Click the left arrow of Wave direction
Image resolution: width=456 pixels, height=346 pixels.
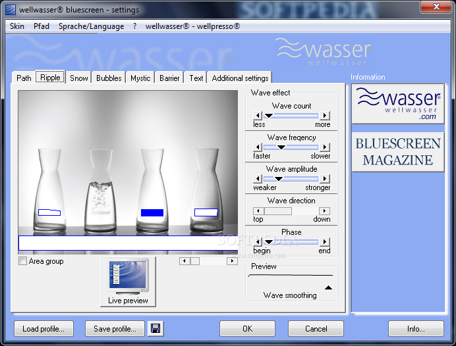[x=258, y=211]
